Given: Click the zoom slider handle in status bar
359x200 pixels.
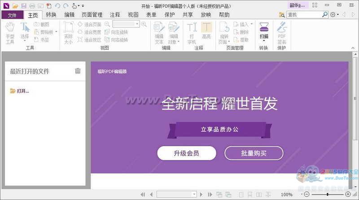Looking at the screenshot, I should click(x=328, y=194).
